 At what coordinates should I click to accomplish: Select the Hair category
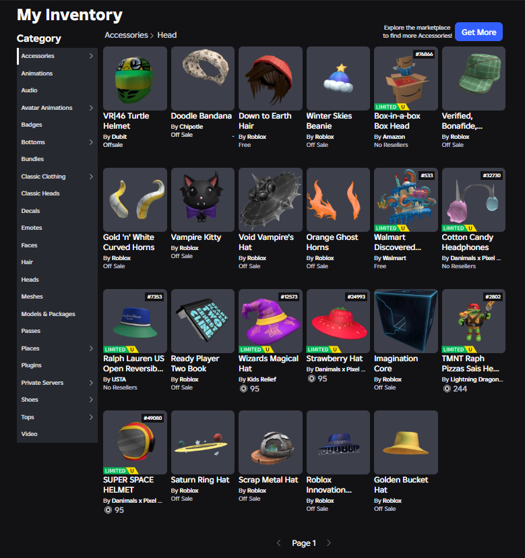[57, 262]
